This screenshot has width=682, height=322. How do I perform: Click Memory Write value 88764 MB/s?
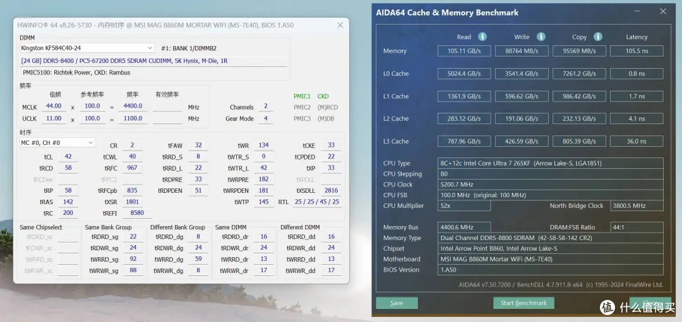(522, 51)
